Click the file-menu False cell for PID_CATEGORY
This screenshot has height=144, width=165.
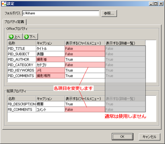coord(85,65)
